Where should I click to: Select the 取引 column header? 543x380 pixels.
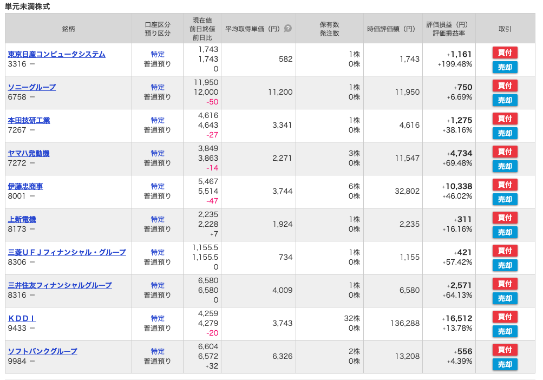point(505,28)
